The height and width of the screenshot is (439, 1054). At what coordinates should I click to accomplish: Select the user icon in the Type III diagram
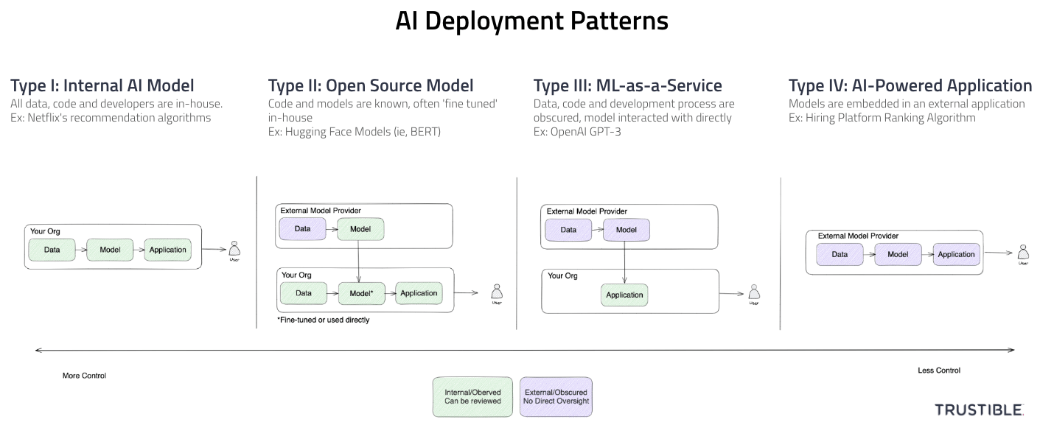[x=753, y=293]
